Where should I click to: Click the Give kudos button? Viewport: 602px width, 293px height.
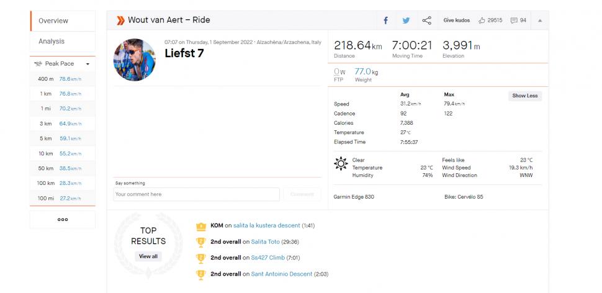click(x=457, y=20)
